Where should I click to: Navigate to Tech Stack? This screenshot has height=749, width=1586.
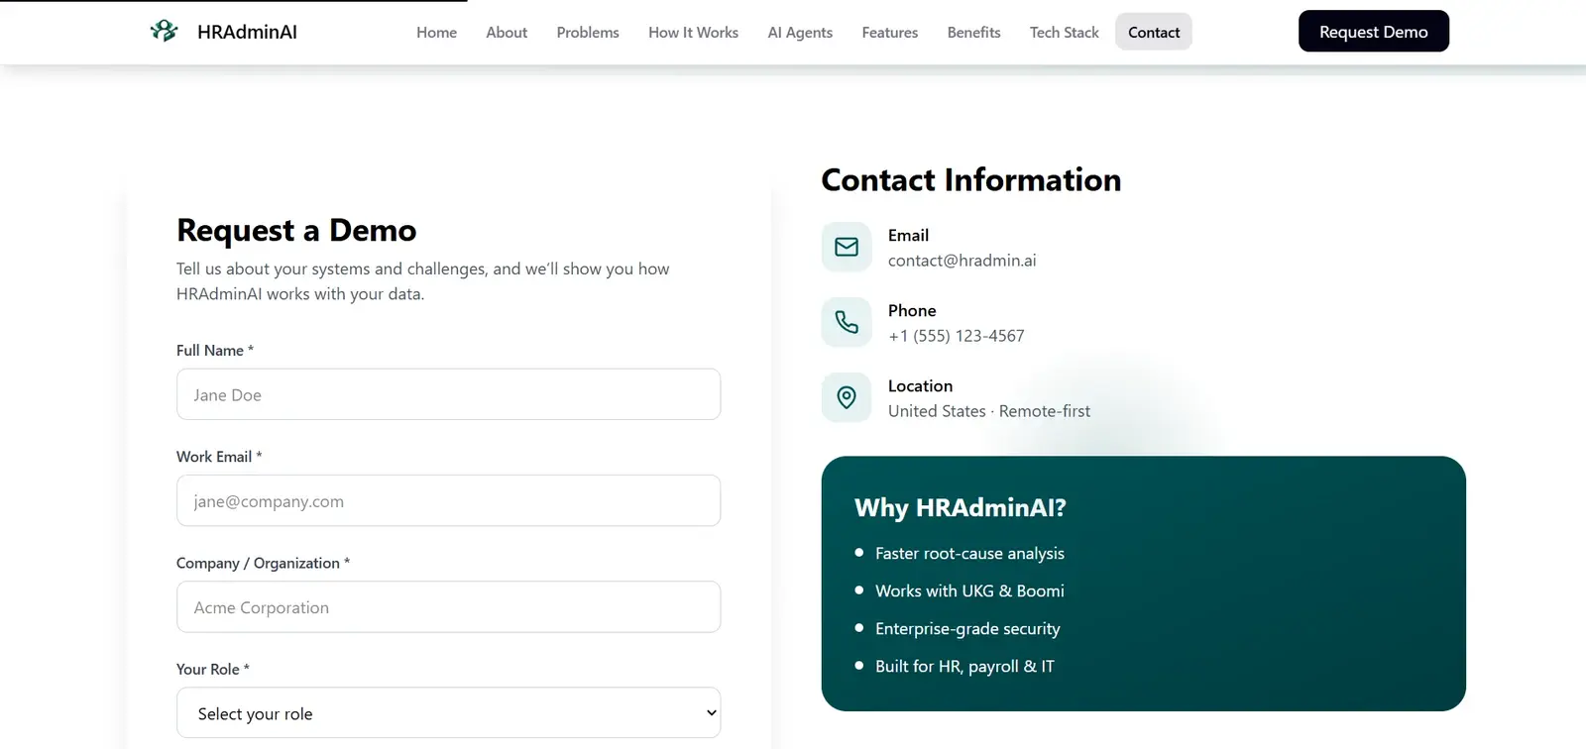coord(1065,32)
